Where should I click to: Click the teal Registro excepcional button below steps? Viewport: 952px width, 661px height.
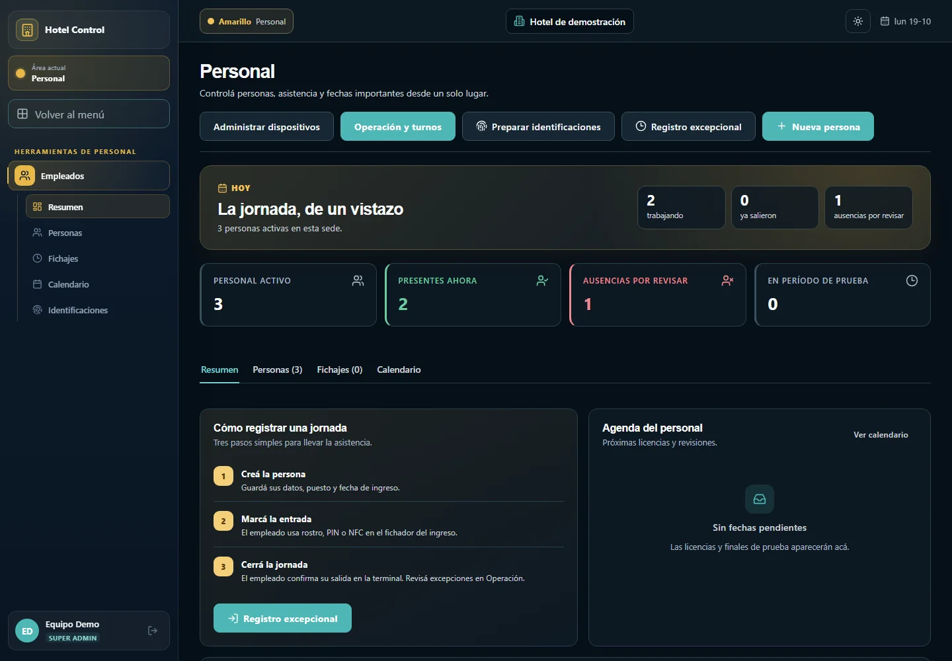282,618
